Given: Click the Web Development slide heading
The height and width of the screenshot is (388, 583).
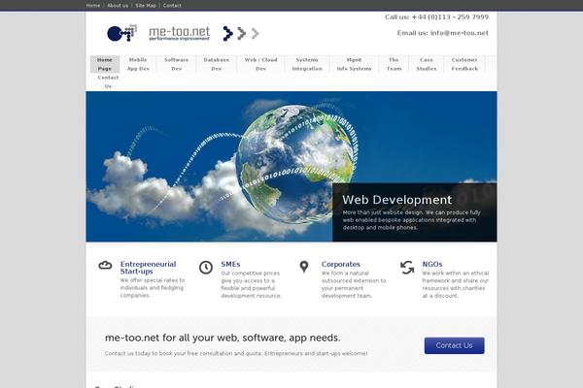Looking at the screenshot, I should (397, 200).
